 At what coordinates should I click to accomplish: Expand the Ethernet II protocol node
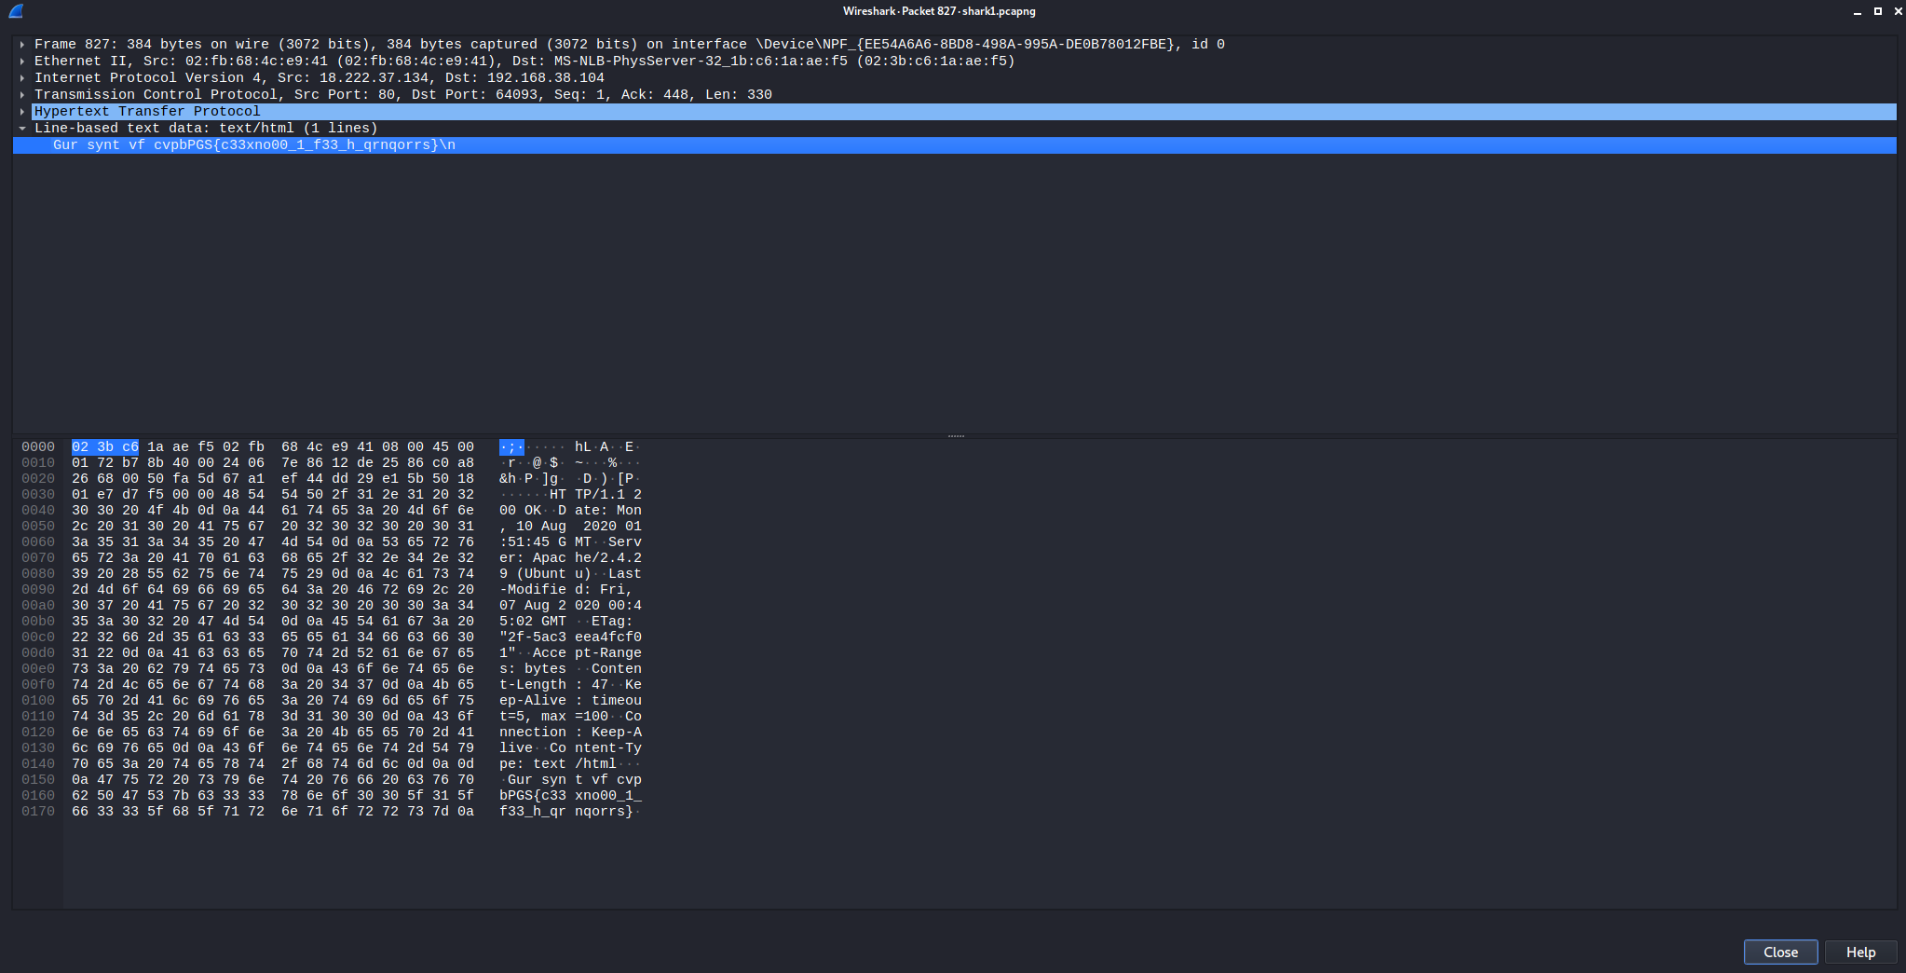tap(22, 61)
